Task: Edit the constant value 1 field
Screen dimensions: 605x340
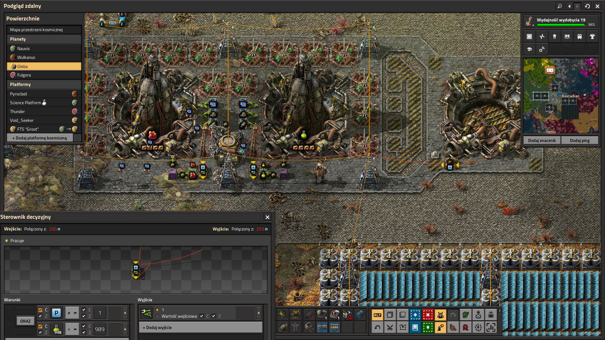Action: click(x=100, y=313)
